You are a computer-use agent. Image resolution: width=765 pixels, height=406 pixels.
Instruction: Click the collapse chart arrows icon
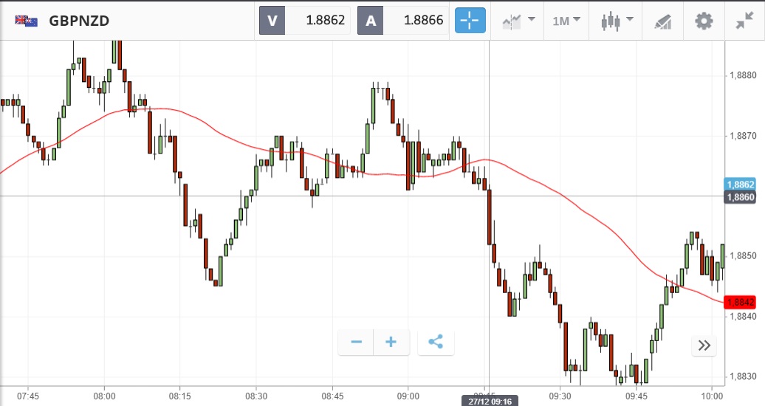[744, 21]
